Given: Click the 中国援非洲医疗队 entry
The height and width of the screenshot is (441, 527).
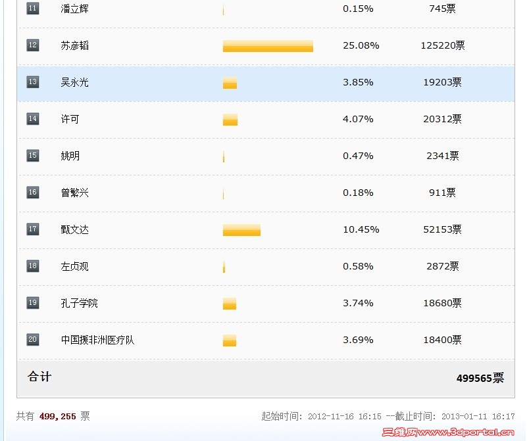Looking at the screenshot, I should (97, 340).
